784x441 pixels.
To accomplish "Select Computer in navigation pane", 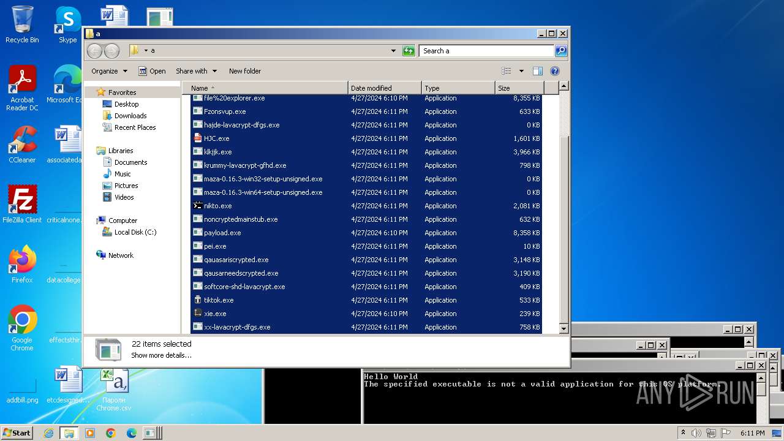I will [x=123, y=221].
